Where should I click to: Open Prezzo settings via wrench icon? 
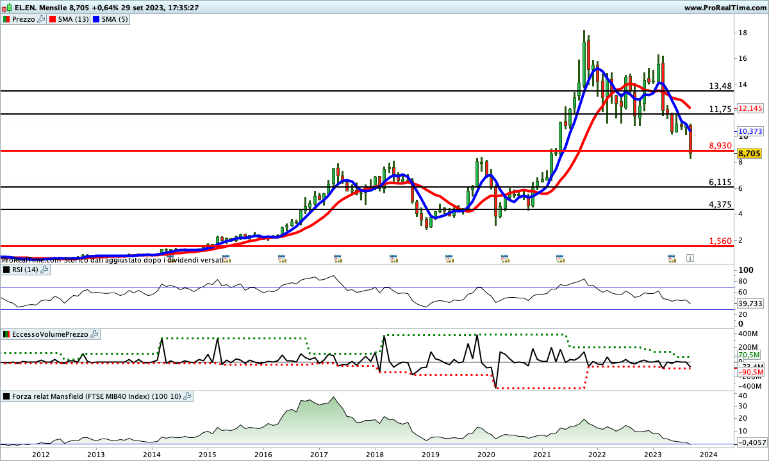(x=42, y=19)
